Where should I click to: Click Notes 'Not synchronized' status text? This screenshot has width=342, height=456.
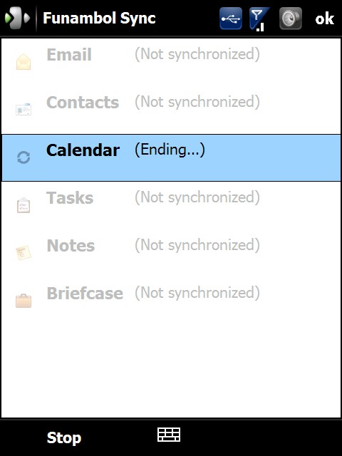coord(197,245)
